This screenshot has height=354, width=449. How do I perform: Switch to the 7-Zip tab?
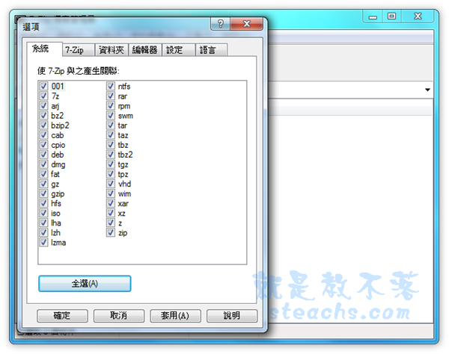78,50
